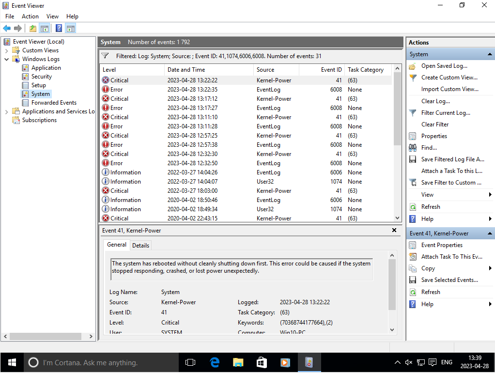Click the Up One Level folder icon
This screenshot has height=373, width=495.
[32, 29]
